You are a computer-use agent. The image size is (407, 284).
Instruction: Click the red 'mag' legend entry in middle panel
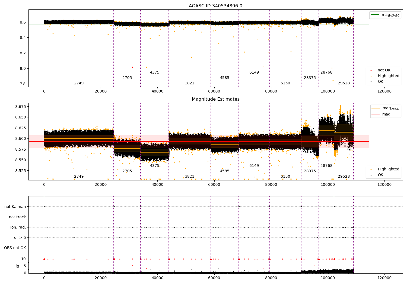coord(381,114)
